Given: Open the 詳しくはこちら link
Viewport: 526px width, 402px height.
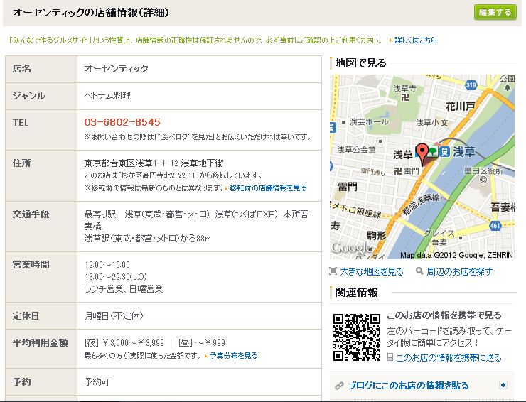Looking at the screenshot, I should 415,40.
